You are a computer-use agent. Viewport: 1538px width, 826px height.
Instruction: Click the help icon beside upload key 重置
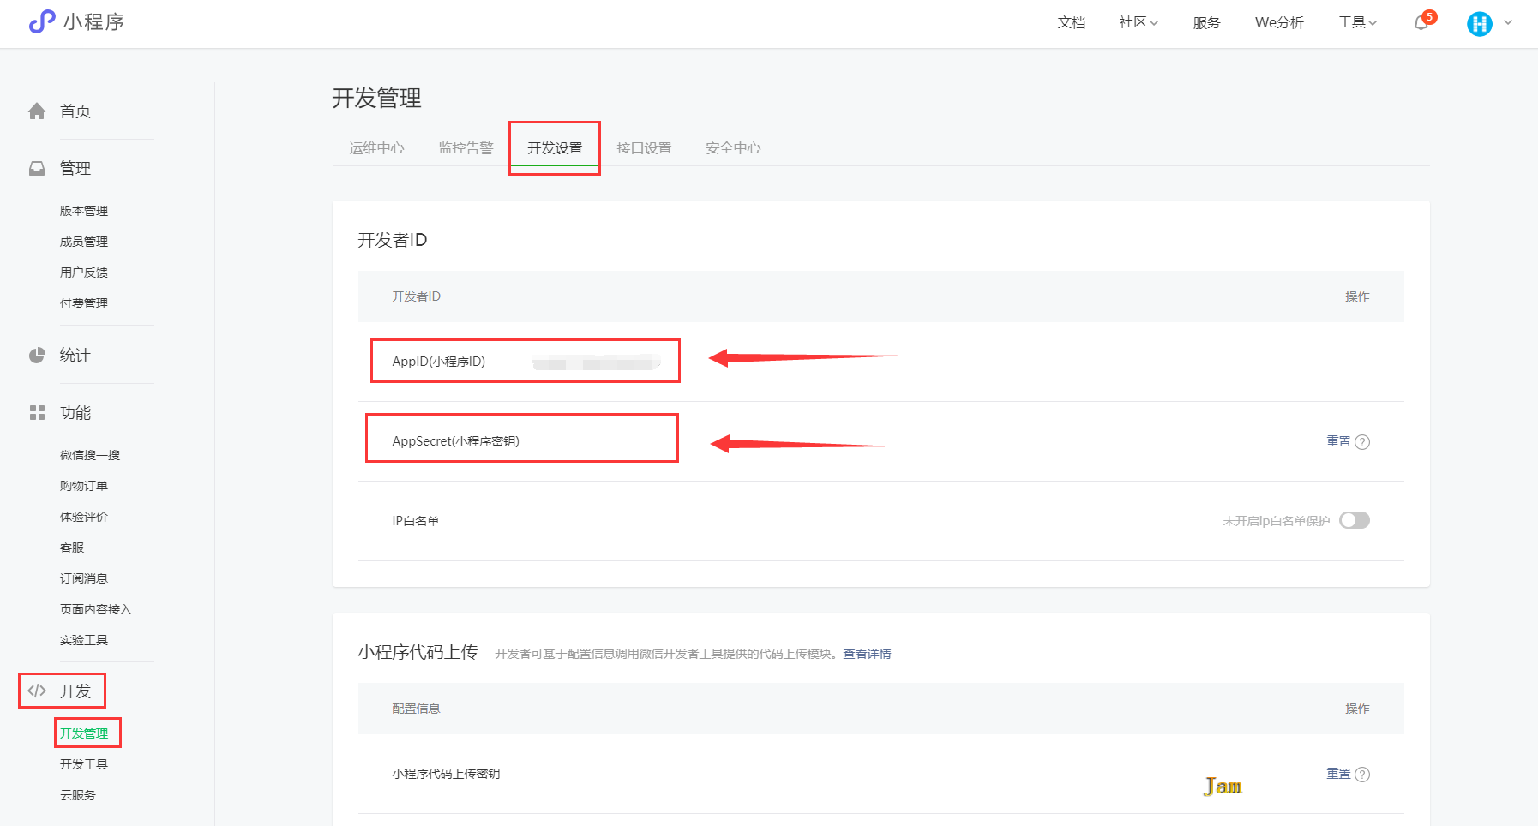(x=1362, y=775)
